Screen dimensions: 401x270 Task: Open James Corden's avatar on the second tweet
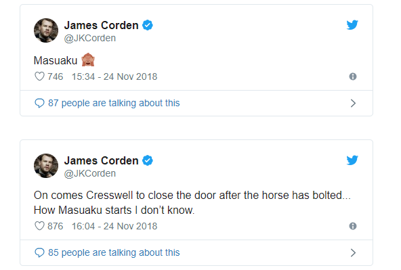pyautogui.click(x=46, y=166)
